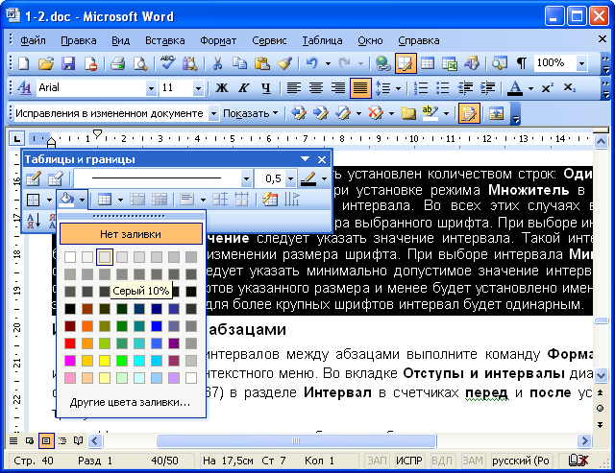Open the Таблица menu
This screenshot has height=473, width=615.
pos(322,40)
